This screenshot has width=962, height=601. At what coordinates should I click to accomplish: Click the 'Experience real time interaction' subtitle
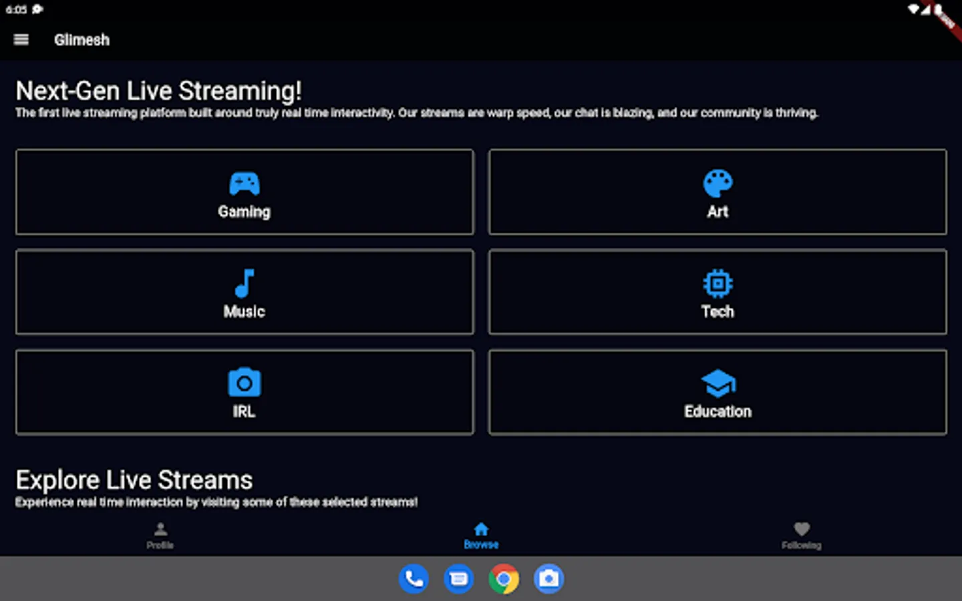216,502
